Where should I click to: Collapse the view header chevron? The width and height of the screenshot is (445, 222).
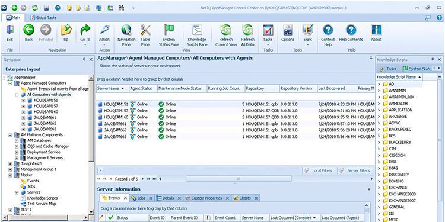(x=371, y=58)
